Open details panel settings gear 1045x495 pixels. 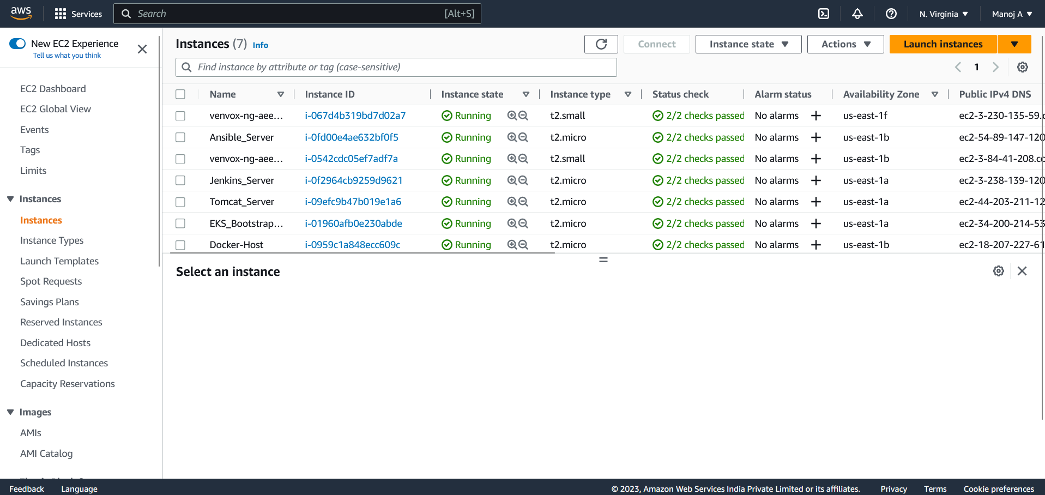[x=999, y=271]
